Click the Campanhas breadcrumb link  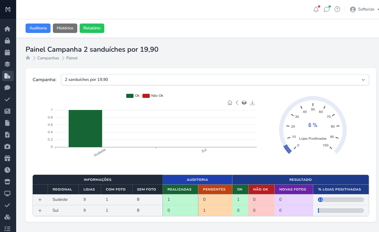pyautogui.click(x=48, y=58)
